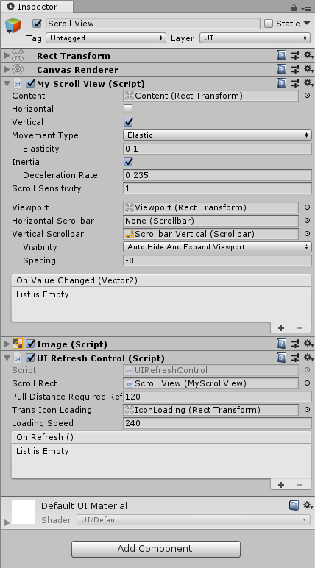The height and width of the screenshot is (568, 315).
Task: Disable the Image script component checkbox
Action: tap(31, 344)
